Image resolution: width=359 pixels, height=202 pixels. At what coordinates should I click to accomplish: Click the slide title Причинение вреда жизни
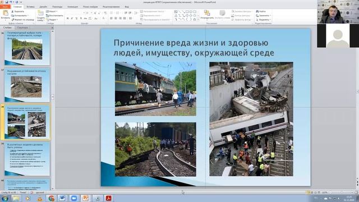point(194,48)
